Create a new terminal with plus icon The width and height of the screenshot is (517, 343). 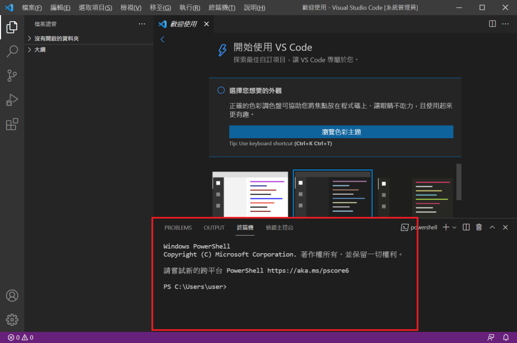coord(446,227)
